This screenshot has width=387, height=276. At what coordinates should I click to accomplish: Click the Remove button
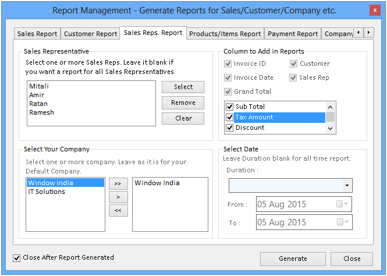pos(183,102)
